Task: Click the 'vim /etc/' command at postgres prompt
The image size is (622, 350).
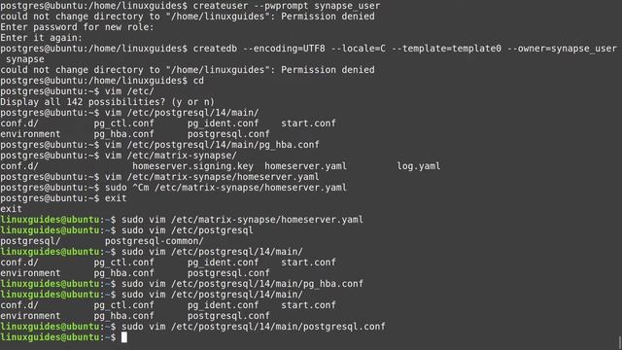Action: [x=129, y=91]
